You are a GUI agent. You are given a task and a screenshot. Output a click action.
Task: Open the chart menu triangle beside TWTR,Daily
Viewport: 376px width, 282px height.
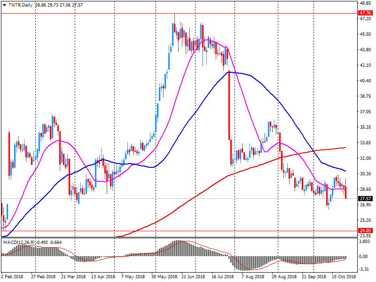(5, 5)
